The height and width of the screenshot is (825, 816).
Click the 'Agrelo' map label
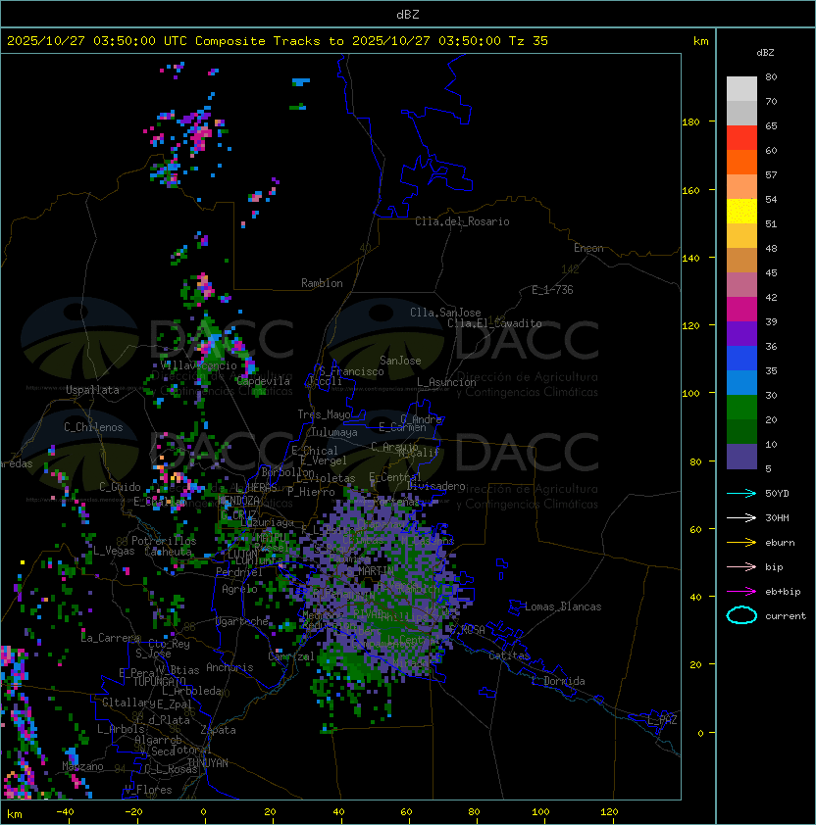pyautogui.click(x=239, y=589)
